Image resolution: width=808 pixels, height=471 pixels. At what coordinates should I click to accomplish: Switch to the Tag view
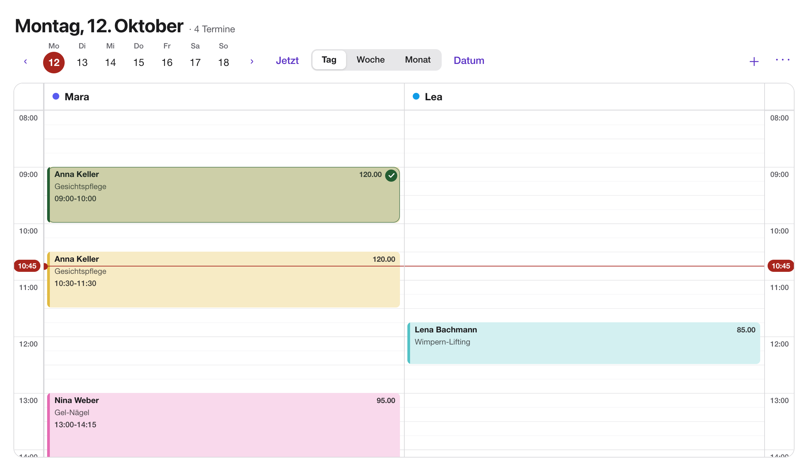(329, 60)
